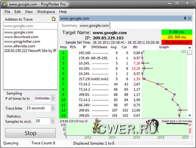The width and height of the screenshot is (196, 148).
Task: Open the Help menu
Action: point(63,12)
